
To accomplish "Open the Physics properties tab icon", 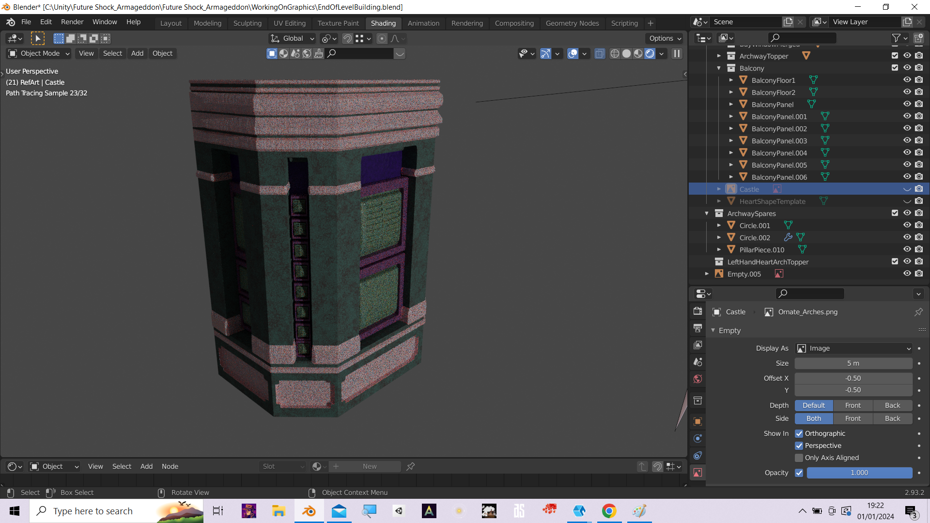I will pyautogui.click(x=697, y=438).
